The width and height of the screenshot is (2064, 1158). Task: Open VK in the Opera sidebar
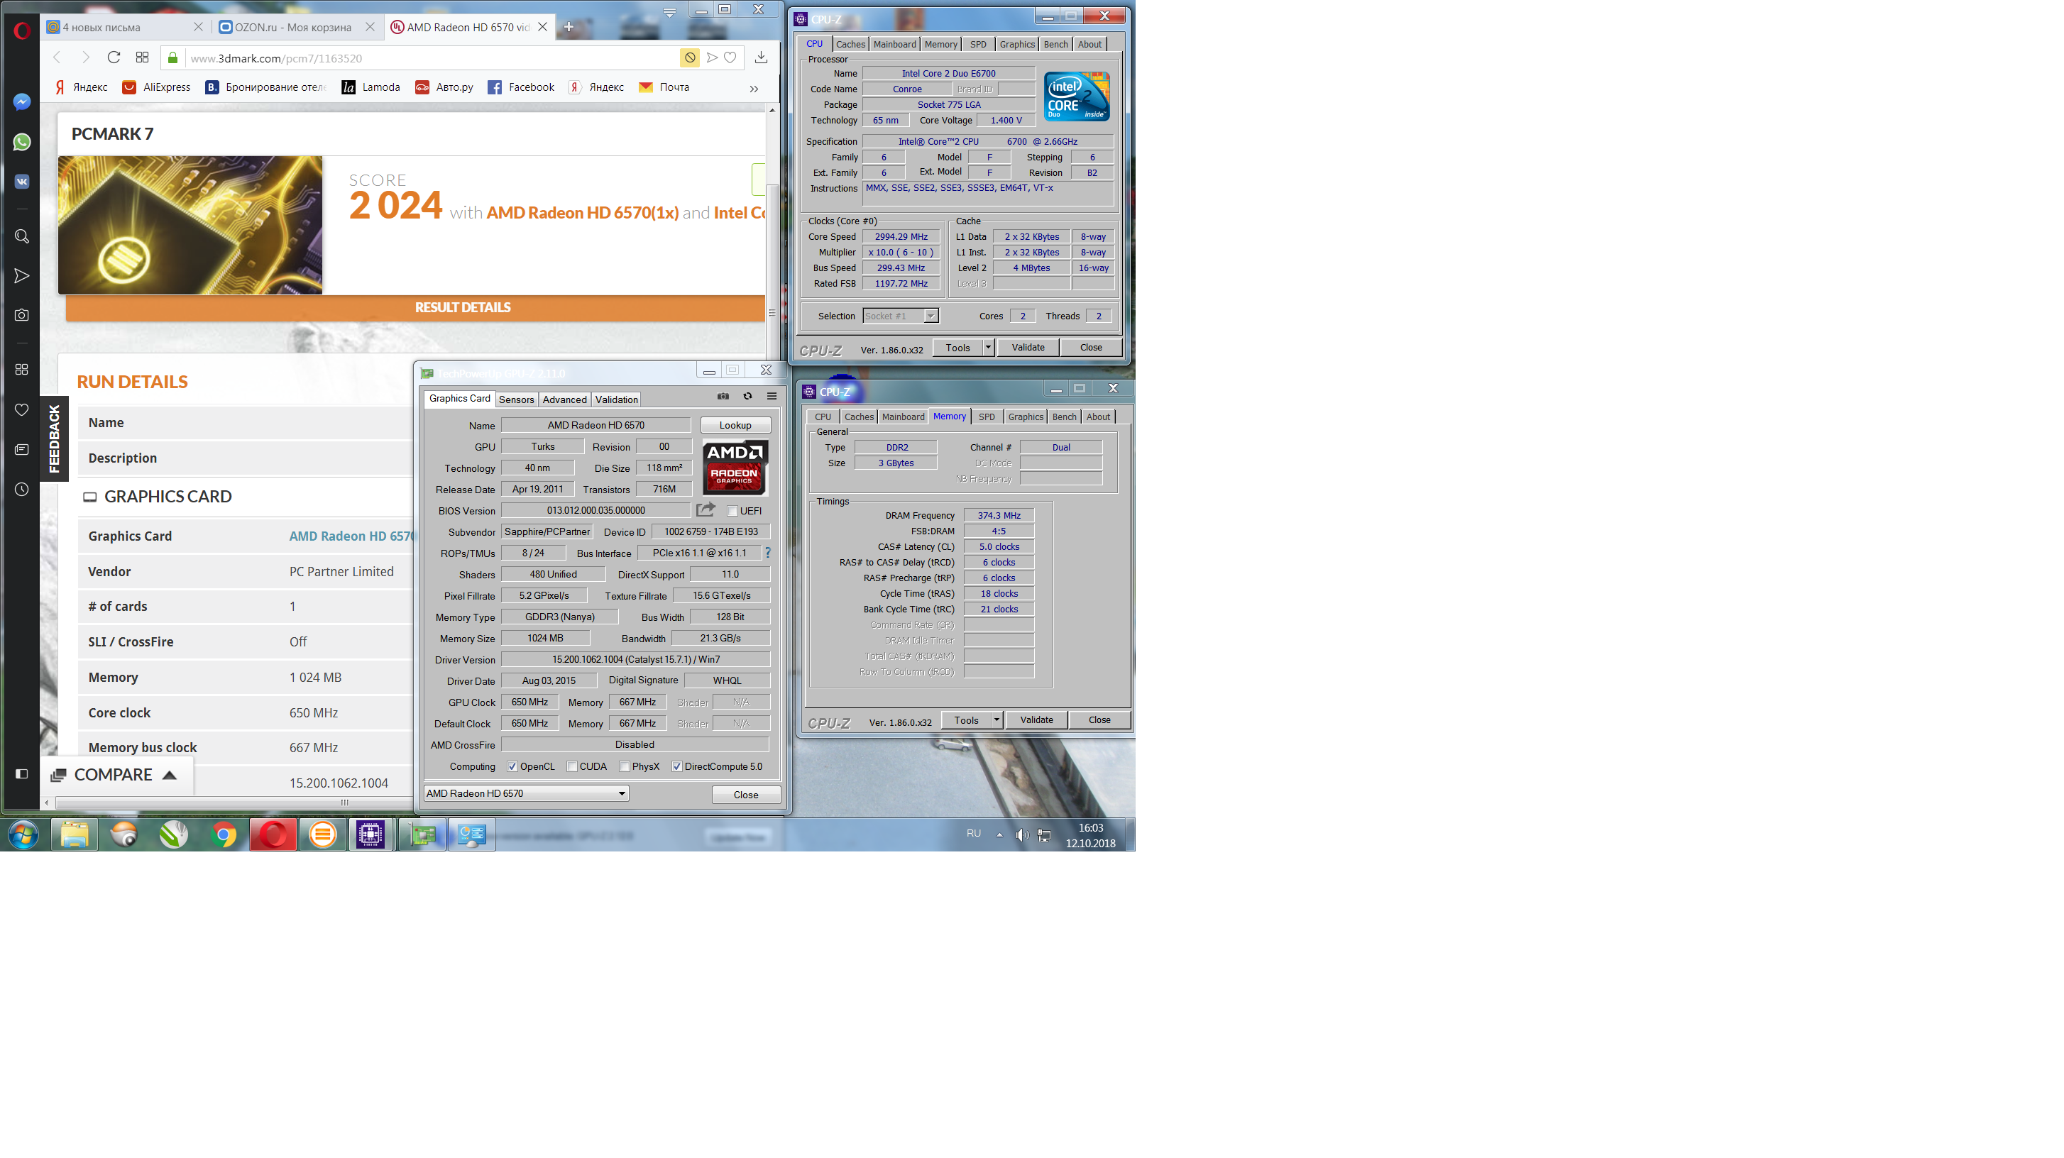coord(21,182)
